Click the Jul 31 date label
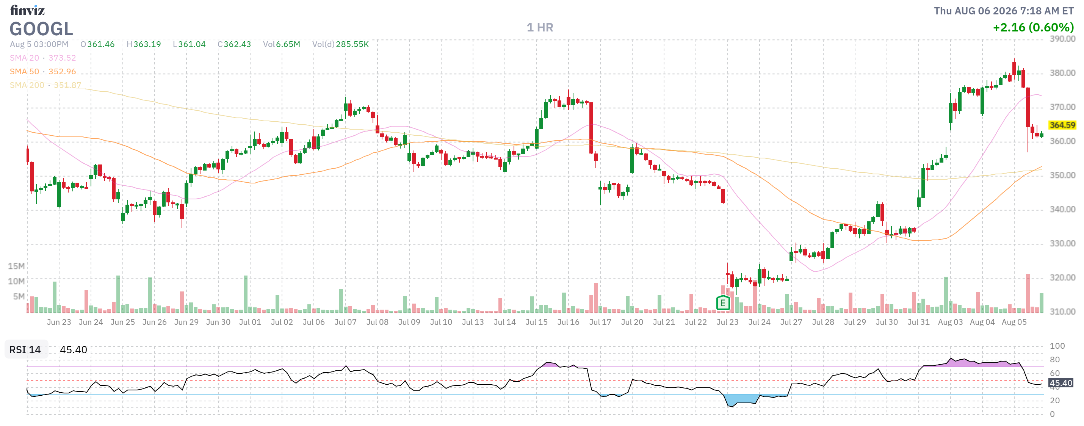Screen dimensions: 1084x426 click(919, 322)
